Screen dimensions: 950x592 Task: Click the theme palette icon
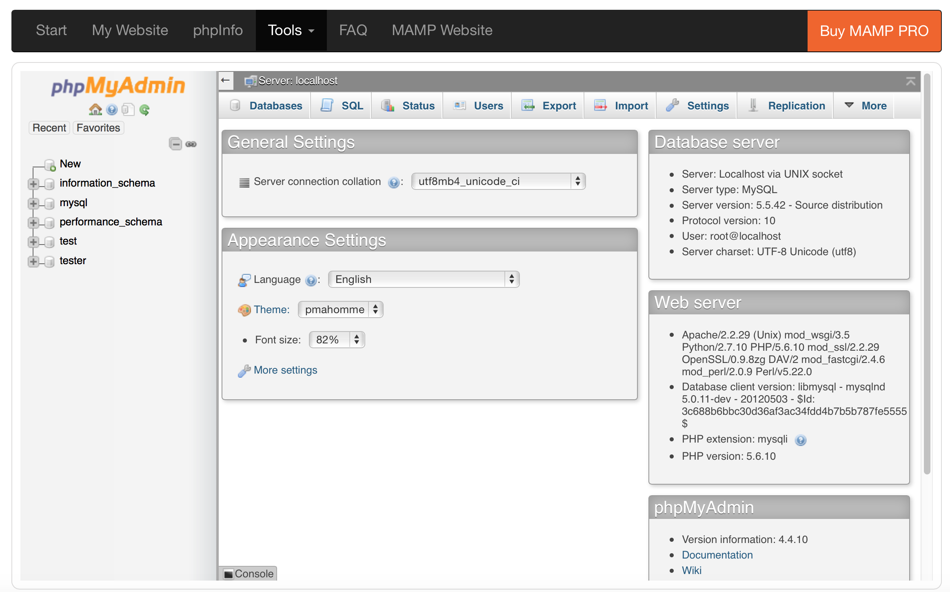244,310
